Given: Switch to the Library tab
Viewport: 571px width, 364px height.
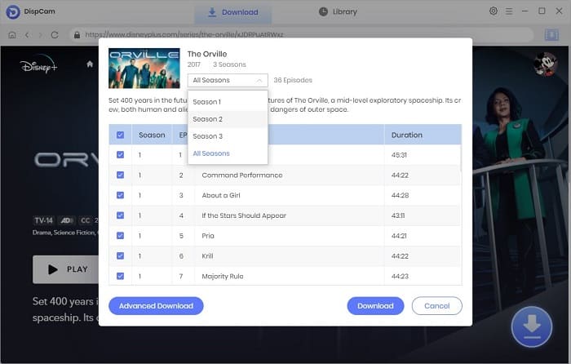Looking at the screenshot, I should [x=338, y=11].
